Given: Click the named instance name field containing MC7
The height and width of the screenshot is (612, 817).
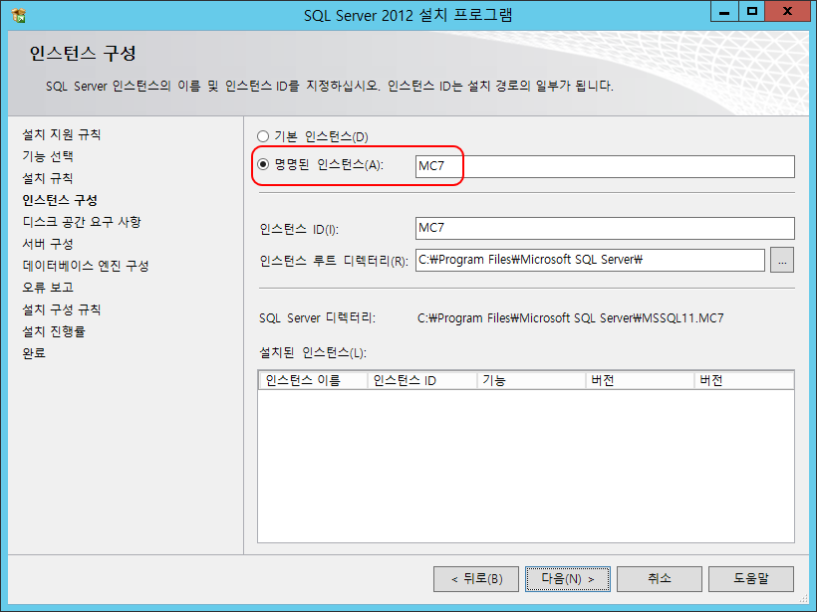Looking at the screenshot, I should (605, 166).
